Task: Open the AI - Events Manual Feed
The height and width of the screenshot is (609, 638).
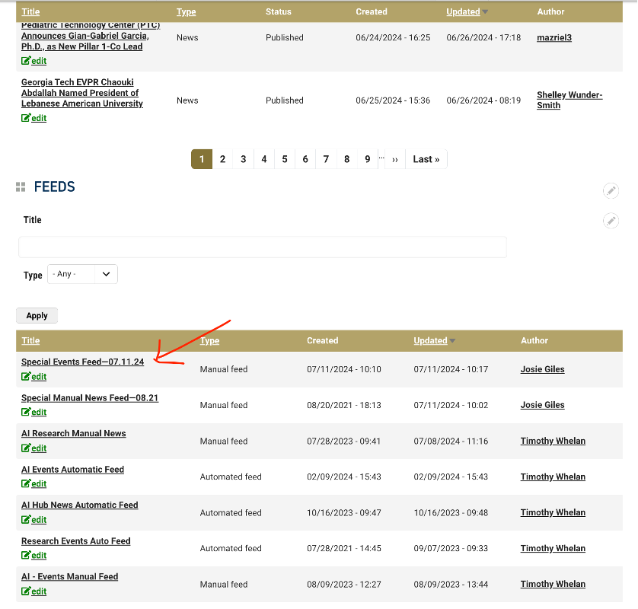Action: coord(69,576)
